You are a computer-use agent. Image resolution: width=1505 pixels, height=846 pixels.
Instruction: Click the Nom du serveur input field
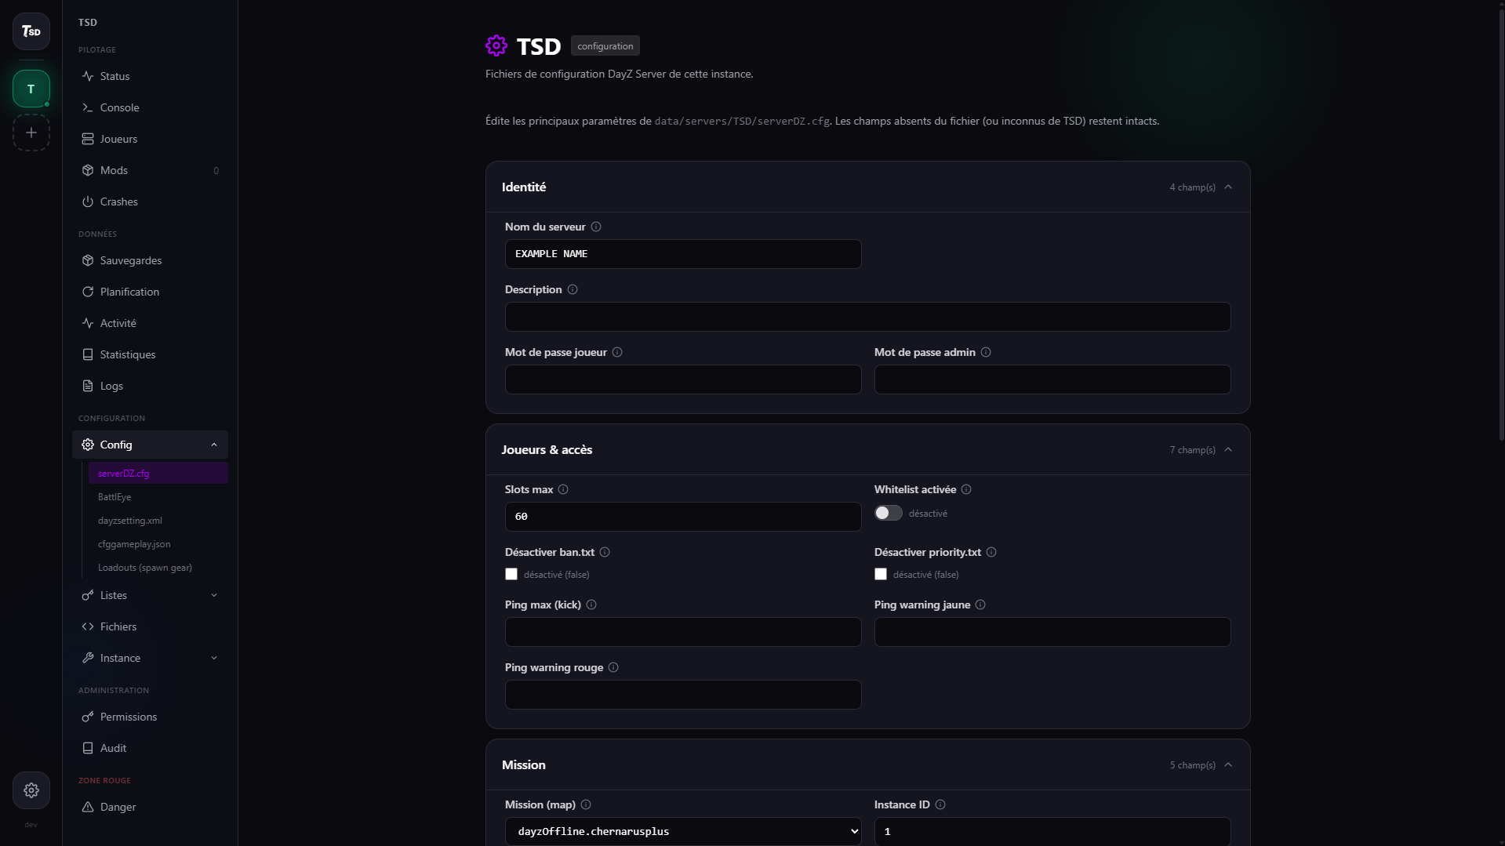point(683,254)
